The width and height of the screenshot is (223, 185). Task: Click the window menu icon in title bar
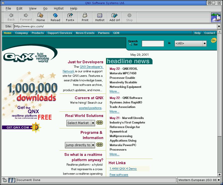coord(3,3)
